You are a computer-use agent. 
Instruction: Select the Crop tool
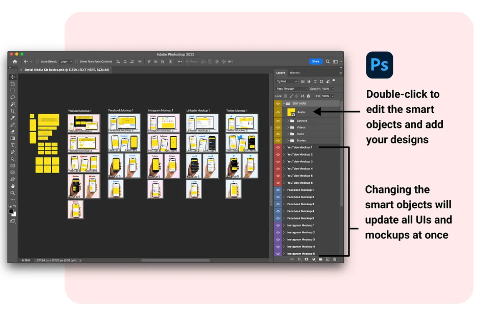(x=13, y=111)
